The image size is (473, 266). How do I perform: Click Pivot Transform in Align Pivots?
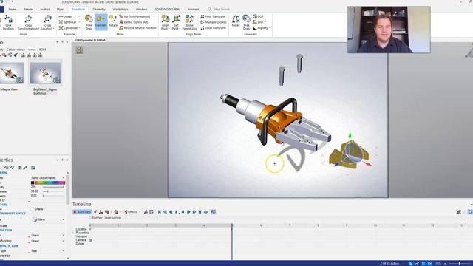point(213,16)
